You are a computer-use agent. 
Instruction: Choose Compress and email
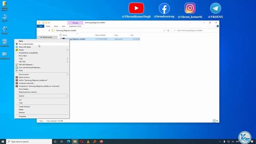(26, 83)
